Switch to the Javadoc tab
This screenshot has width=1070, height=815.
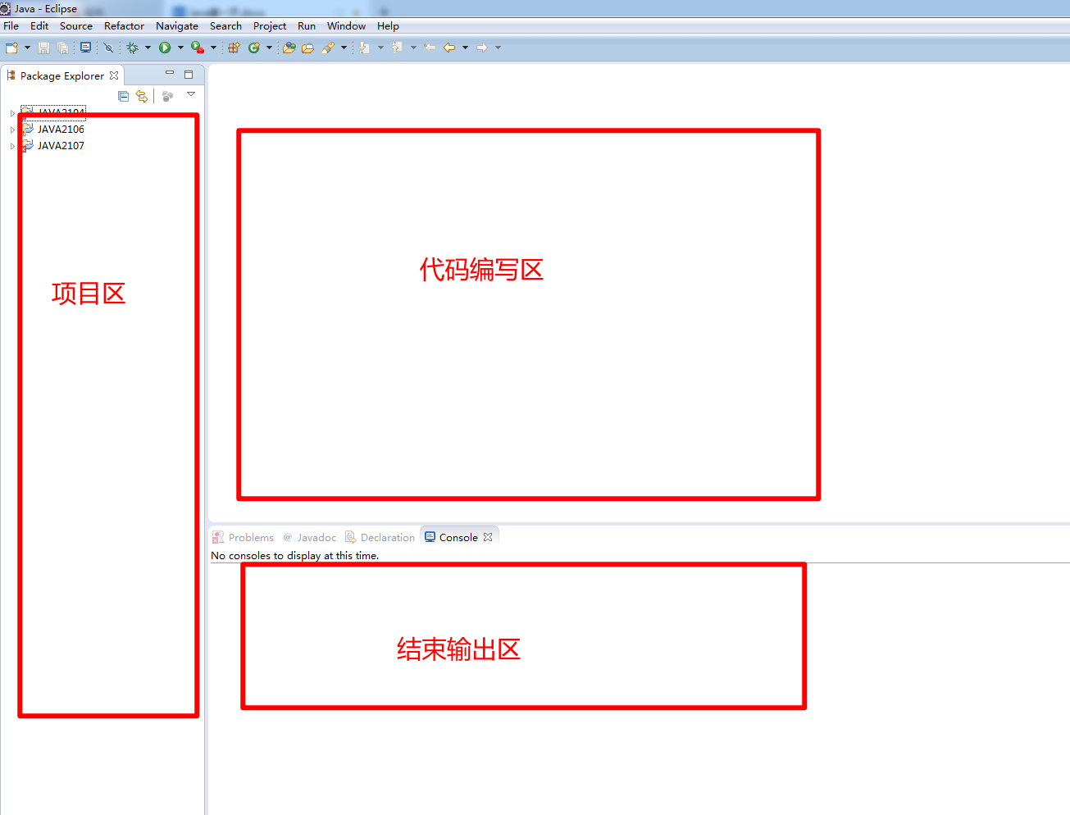coord(310,537)
